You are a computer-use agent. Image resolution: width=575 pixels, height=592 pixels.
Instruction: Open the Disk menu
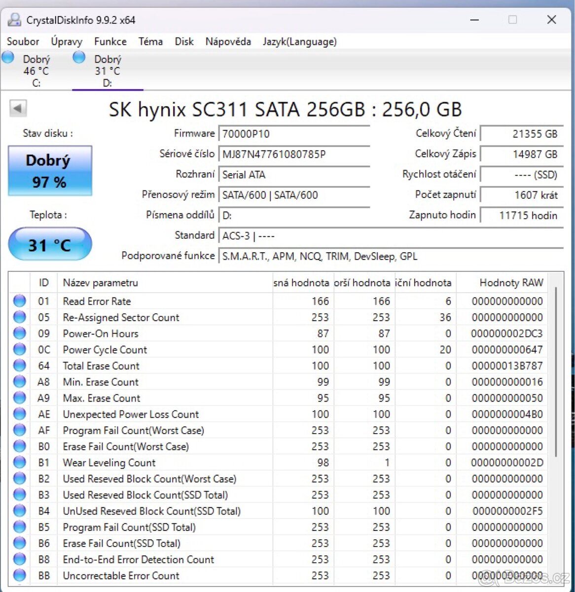(x=184, y=41)
